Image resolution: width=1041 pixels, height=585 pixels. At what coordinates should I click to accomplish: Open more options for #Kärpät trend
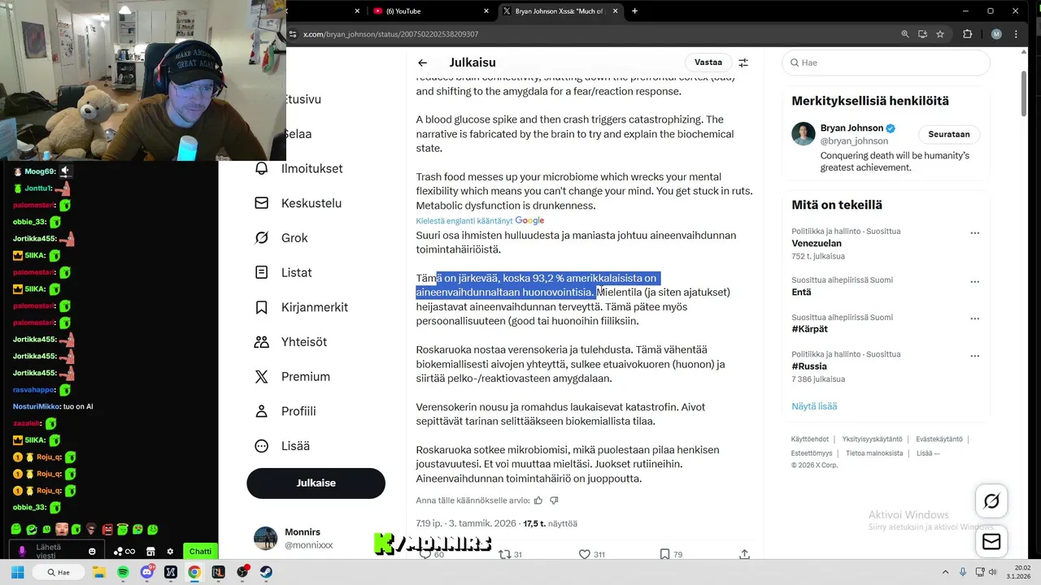click(974, 318)
